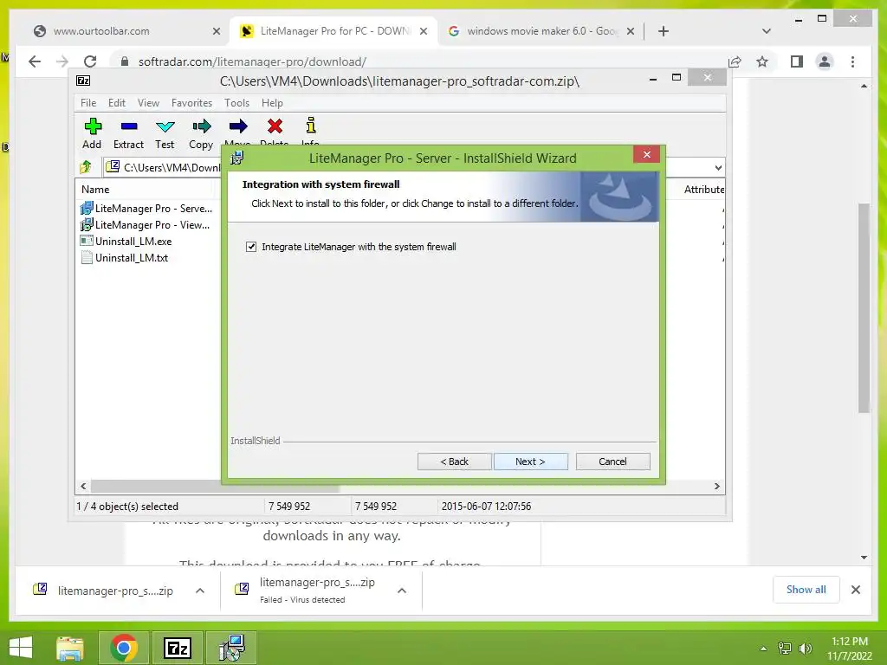Select LiteManager Pro - Server file
The image size is (887, 665).
coord(147,208)
